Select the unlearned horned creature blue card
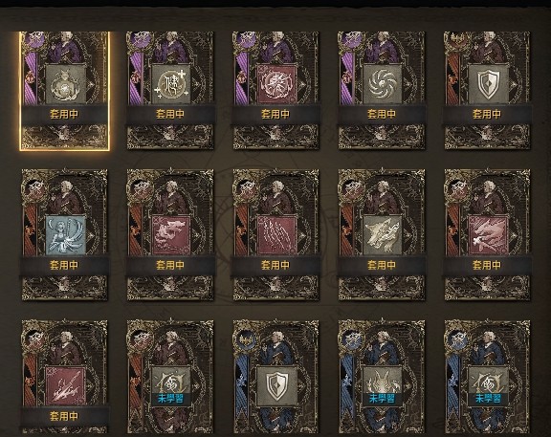 pyautogui.click(x=382, y=377)
